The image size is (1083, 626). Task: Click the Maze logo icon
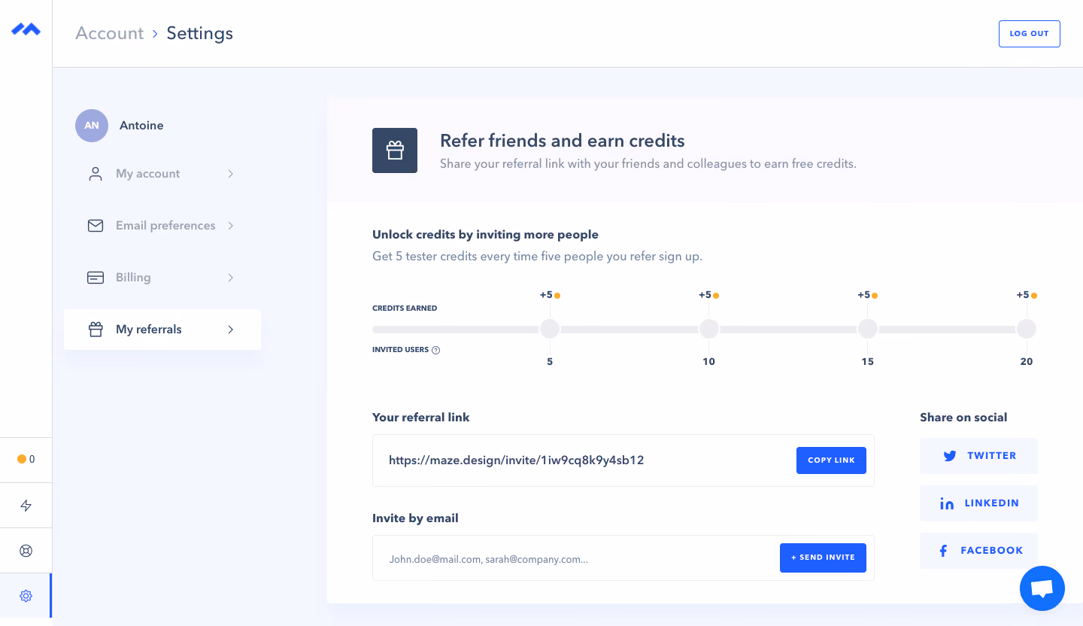click(26, 29)
